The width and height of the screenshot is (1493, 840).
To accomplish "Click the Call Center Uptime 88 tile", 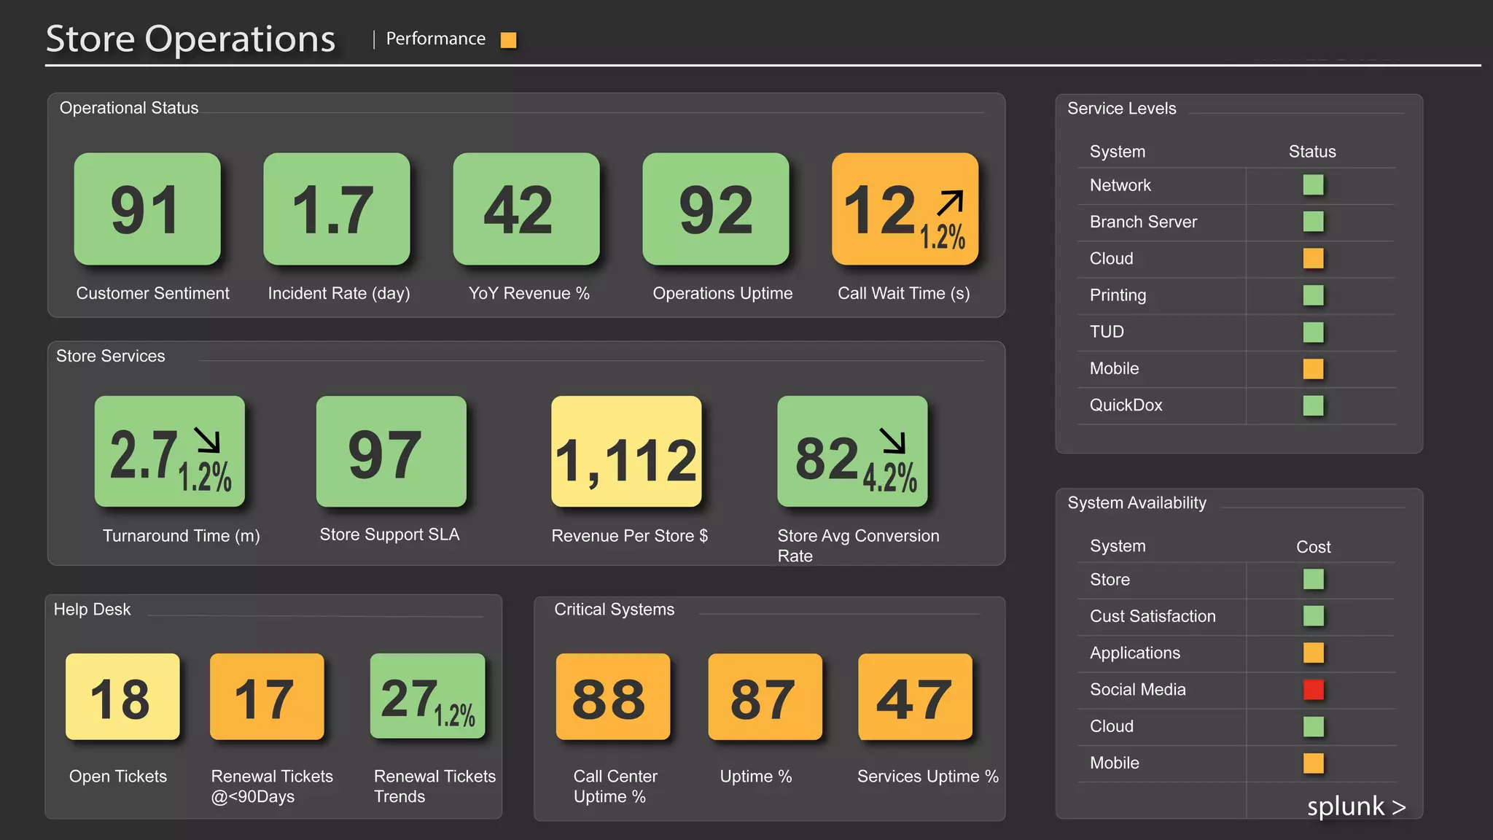I will (x=612, y=696).
